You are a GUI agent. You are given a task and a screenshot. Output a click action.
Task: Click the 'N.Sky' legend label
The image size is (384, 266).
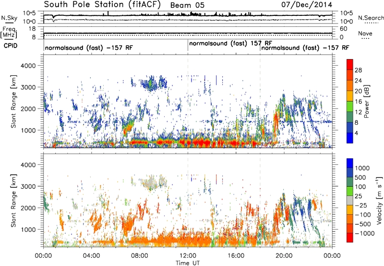tap(9, 18)
